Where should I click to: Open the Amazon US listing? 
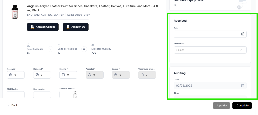pos(76,27)
